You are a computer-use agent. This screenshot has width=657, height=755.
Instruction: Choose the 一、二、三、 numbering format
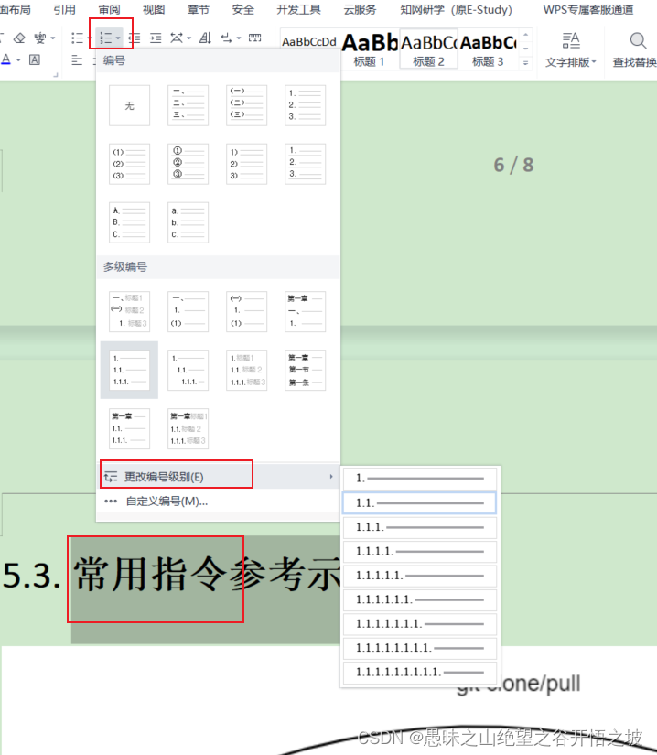click(188, 105)
